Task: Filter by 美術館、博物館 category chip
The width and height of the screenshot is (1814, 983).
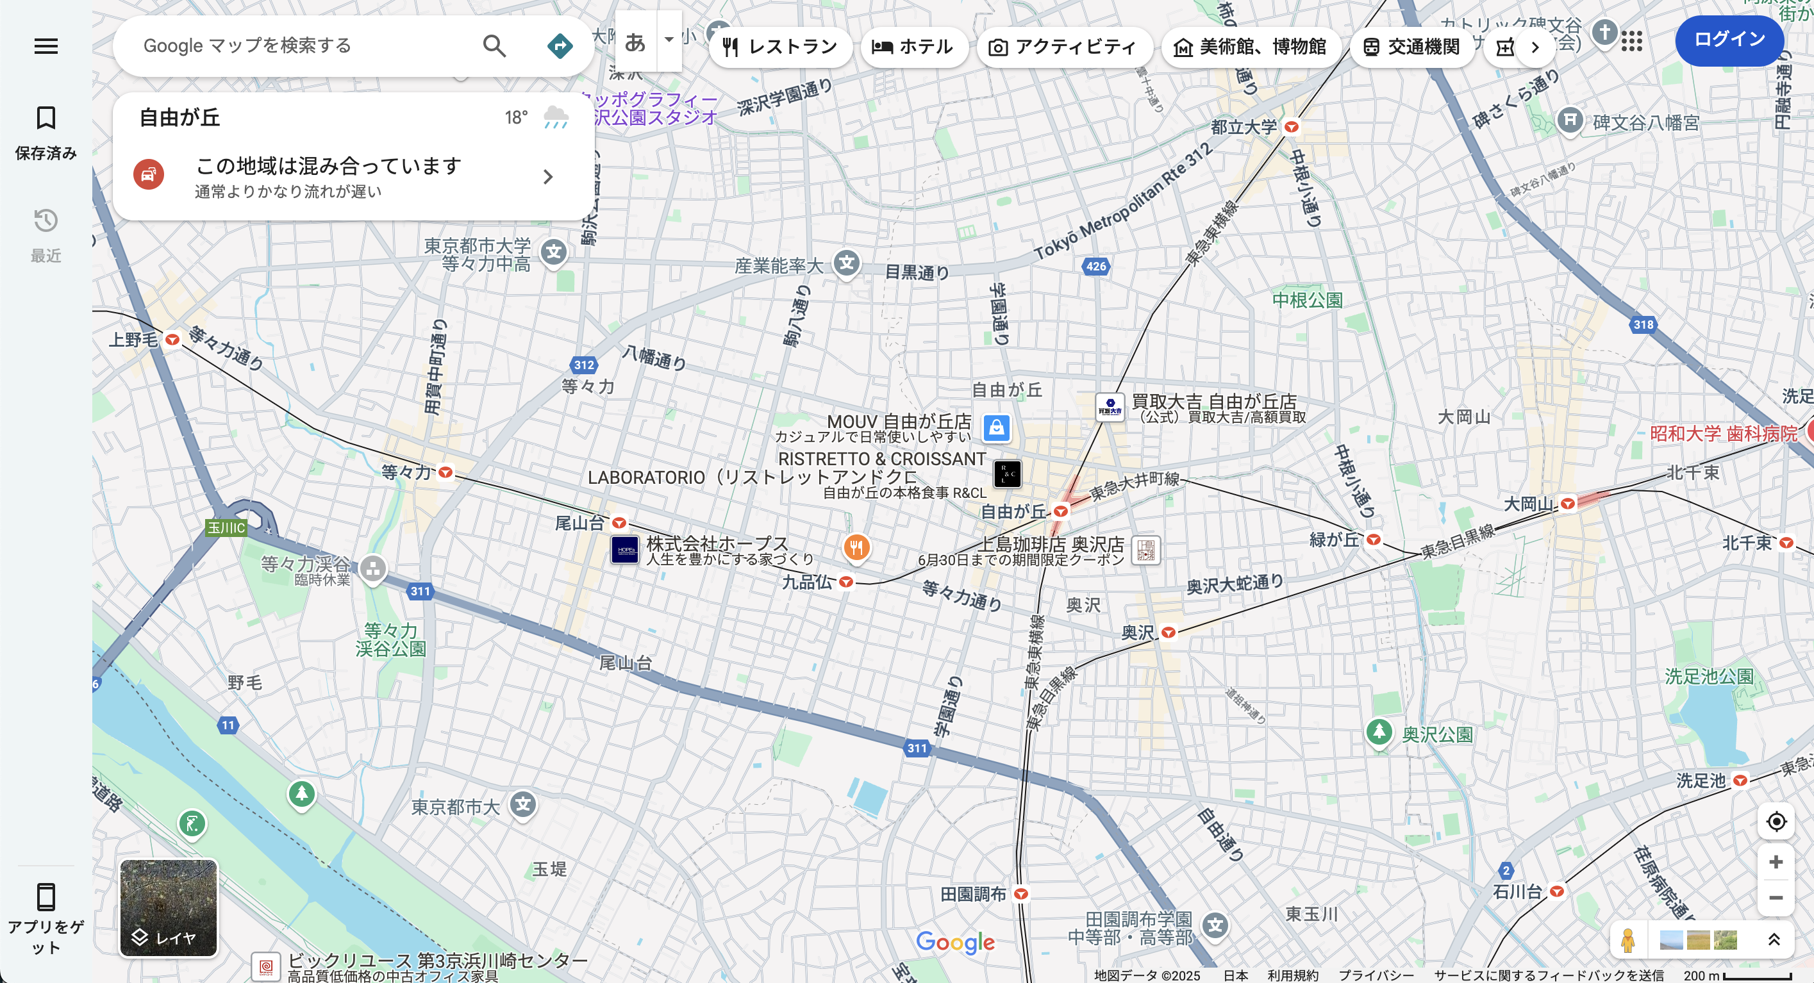Action: coord(1251,47)
